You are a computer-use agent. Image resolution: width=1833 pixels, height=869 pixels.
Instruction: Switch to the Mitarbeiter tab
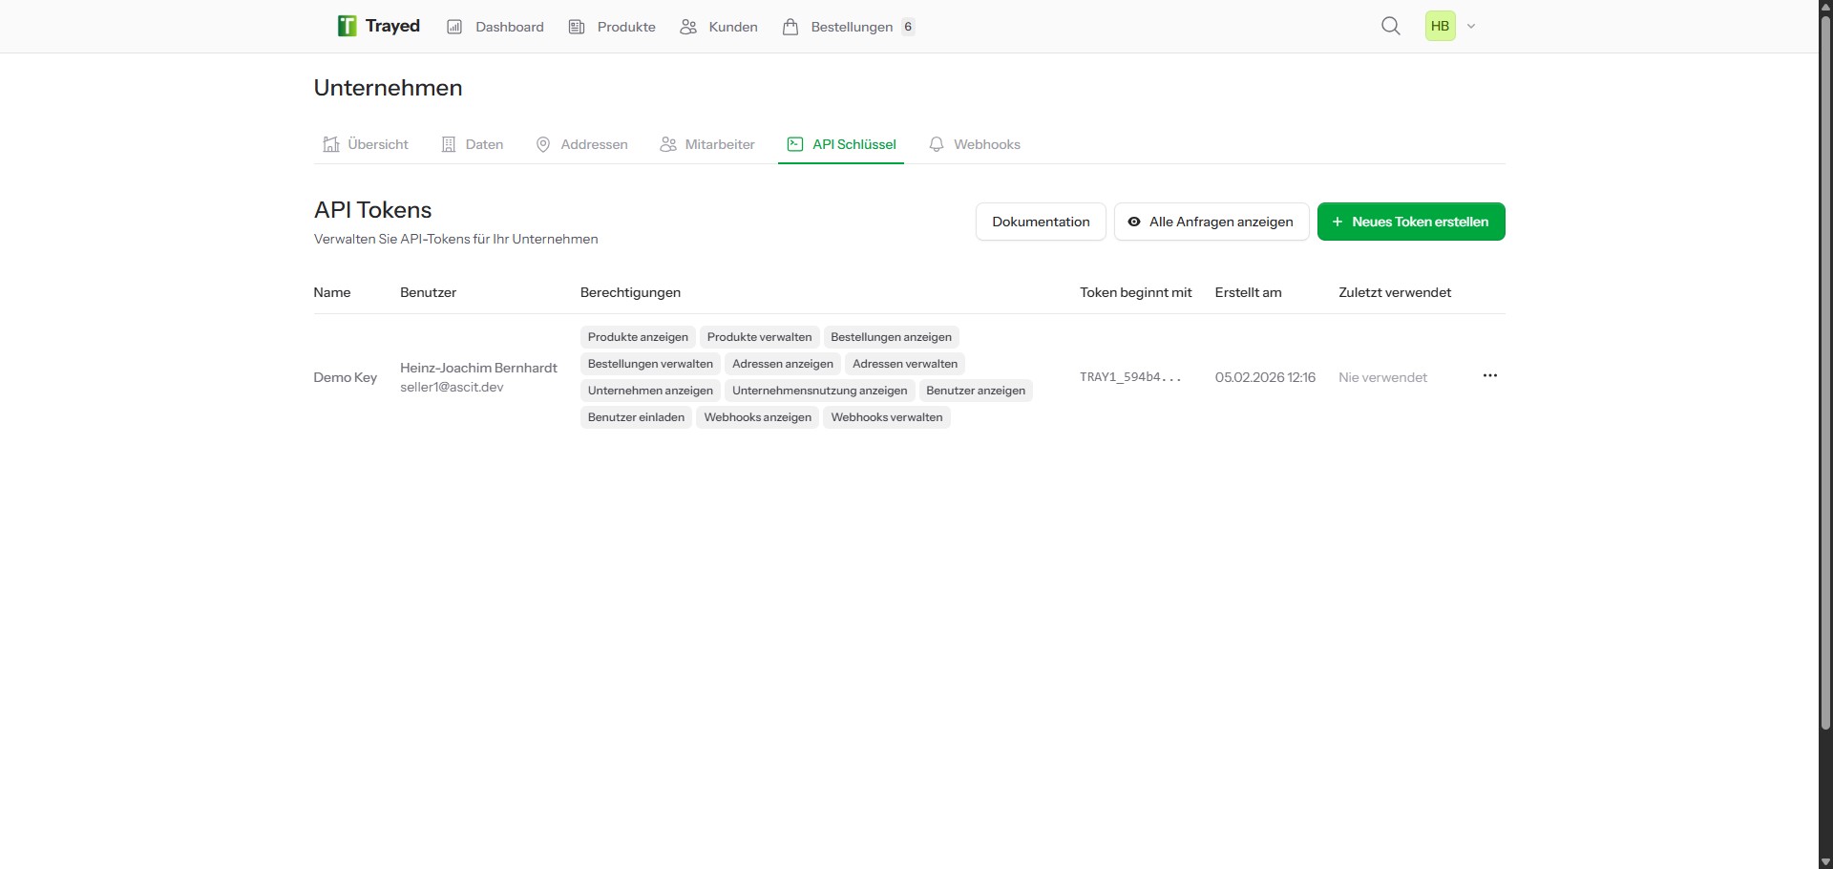click(706, 144)
